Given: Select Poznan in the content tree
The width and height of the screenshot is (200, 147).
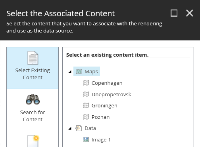Looking at the screenshot, I should (x=100, y=117).
